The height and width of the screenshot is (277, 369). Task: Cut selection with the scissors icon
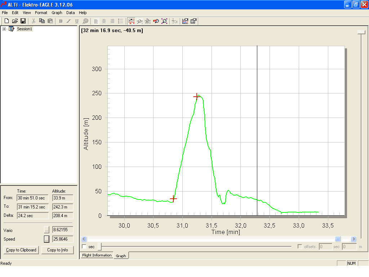[34, 21]
